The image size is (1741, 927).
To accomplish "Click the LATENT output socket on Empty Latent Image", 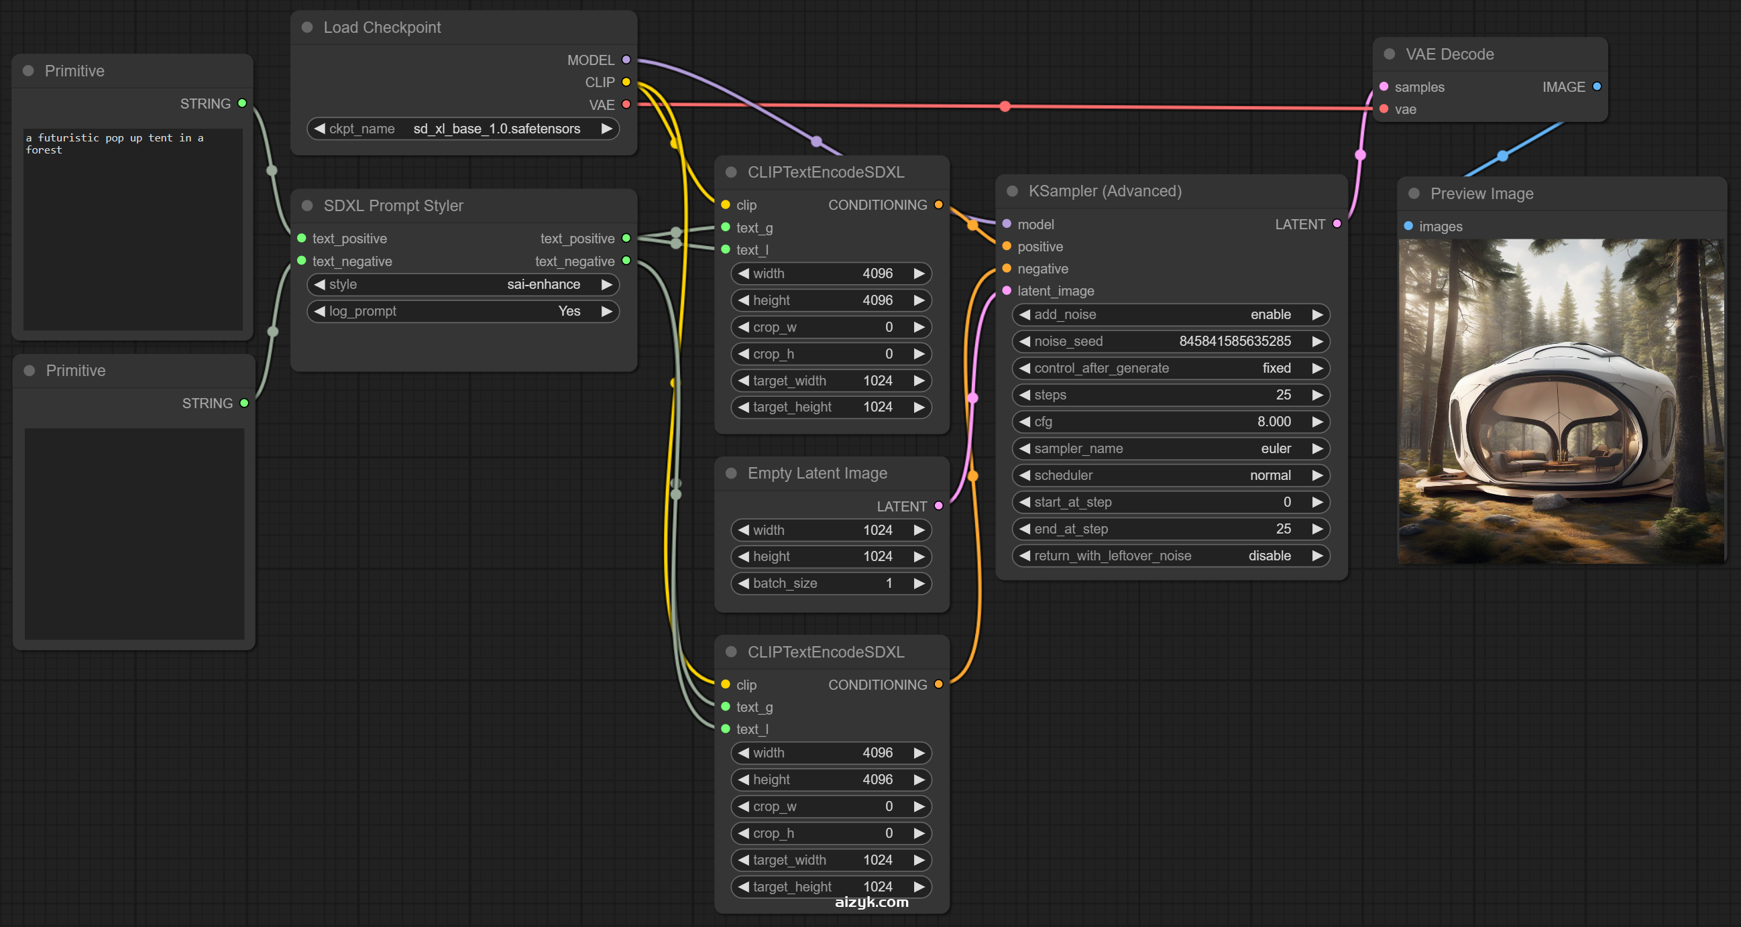I will 939,505.
